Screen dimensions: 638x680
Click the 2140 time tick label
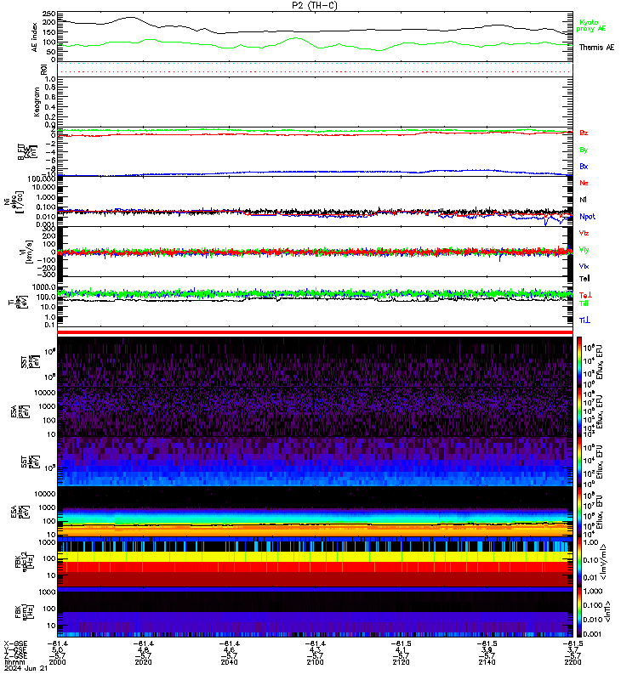(487, 662)
